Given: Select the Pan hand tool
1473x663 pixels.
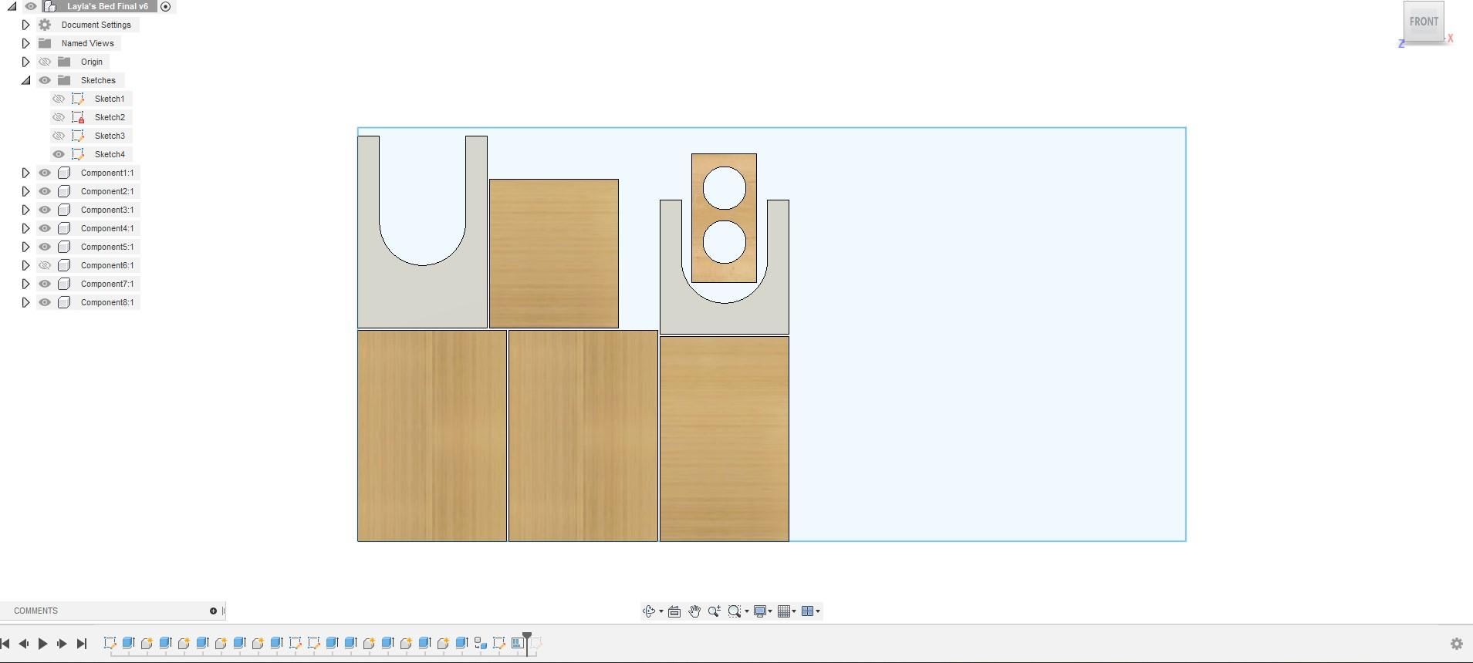Looking at the screenshot, I should point(694,611).
